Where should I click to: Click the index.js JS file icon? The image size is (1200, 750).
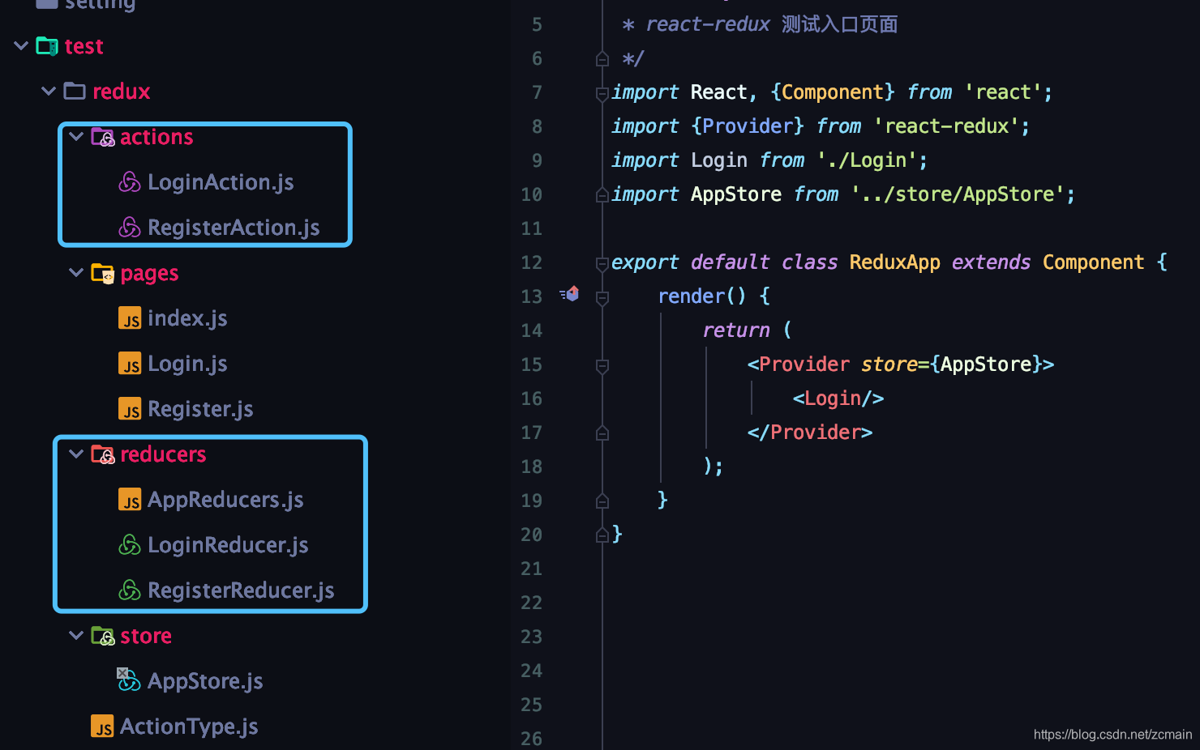click(x=130, y=318)
